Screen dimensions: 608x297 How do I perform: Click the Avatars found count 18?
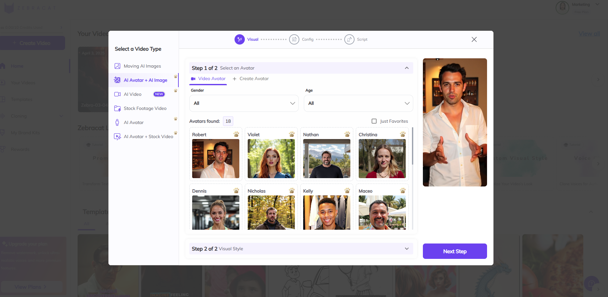point(228,121)
